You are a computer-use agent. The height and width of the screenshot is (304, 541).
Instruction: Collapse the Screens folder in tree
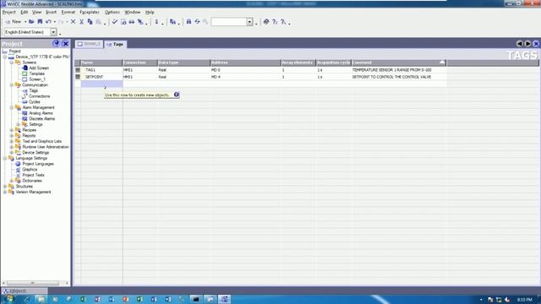point(11,62)
